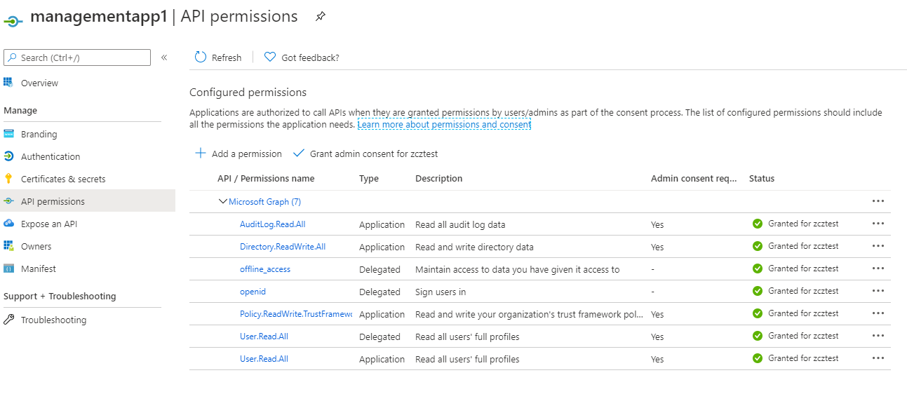Open ellipsis menu for AuditLog.Read.All row

pyautogui.click(x=878, y=224)
